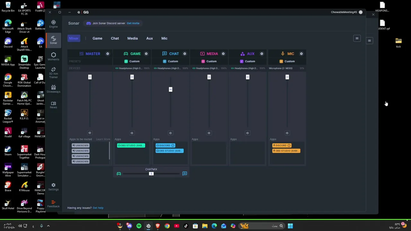Open the MEDIA preset Custom dropdown
This screenshot has height=231, width=411.
coord(209,61)
